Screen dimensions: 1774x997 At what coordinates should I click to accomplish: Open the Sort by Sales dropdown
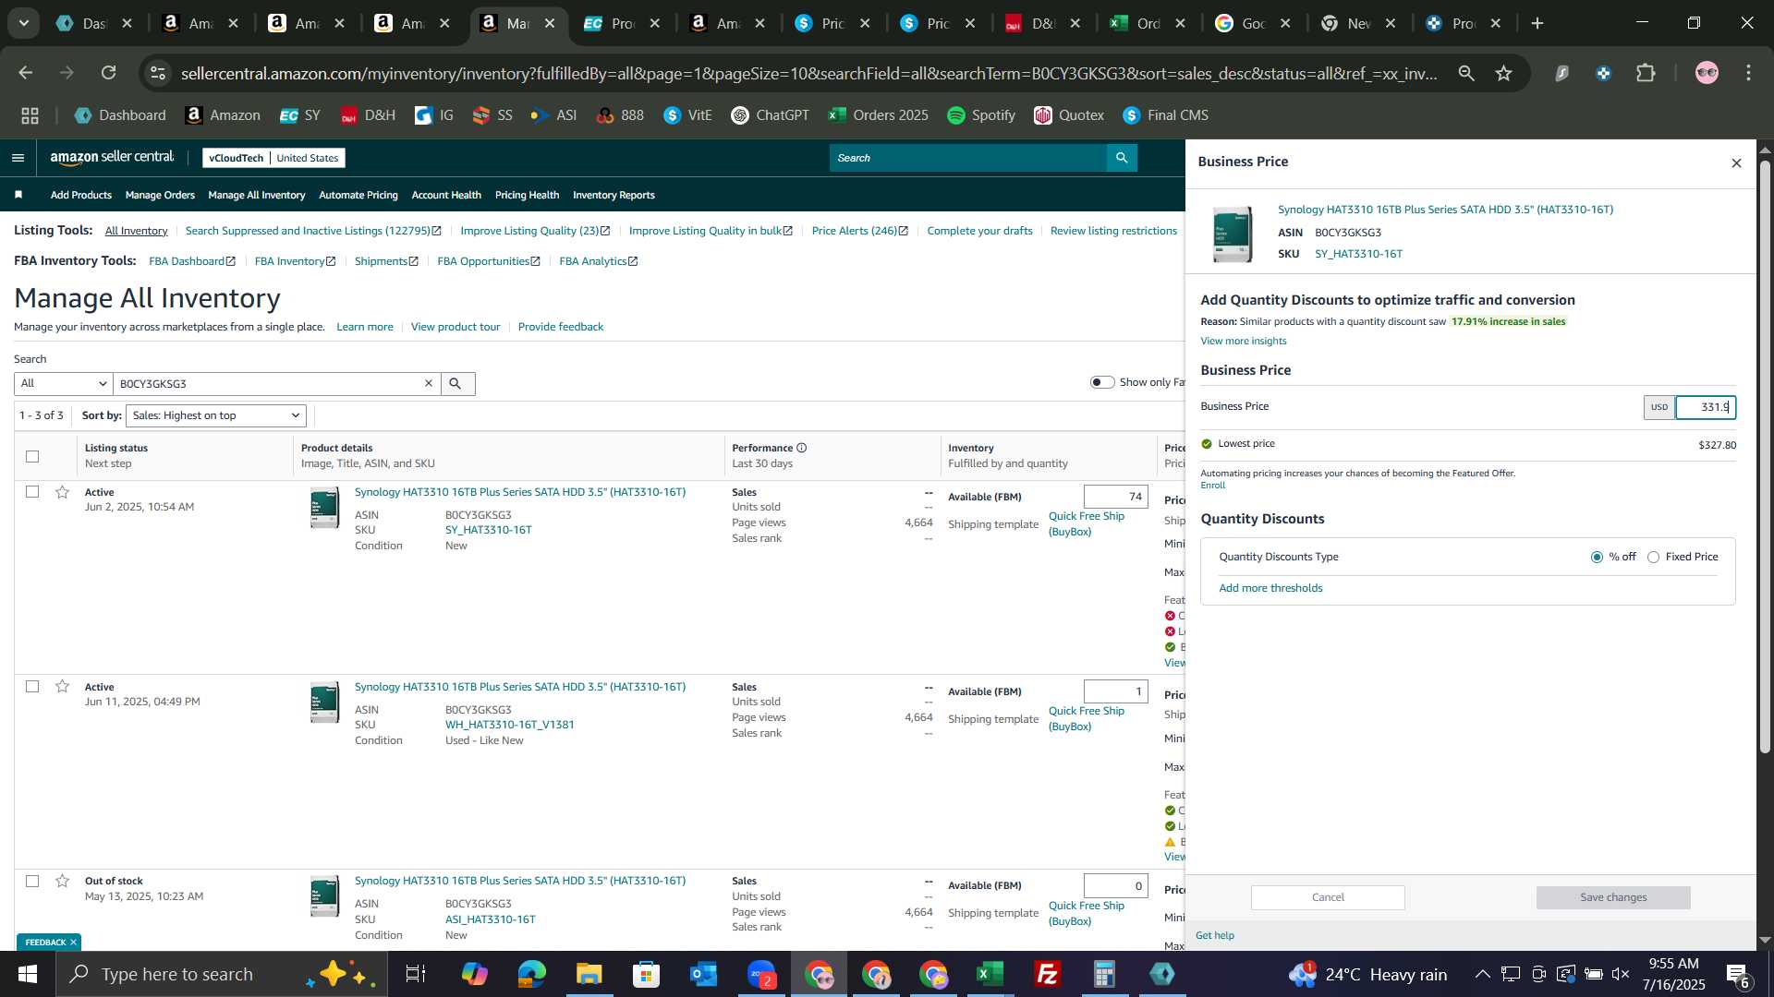click(x=216, y=416)
